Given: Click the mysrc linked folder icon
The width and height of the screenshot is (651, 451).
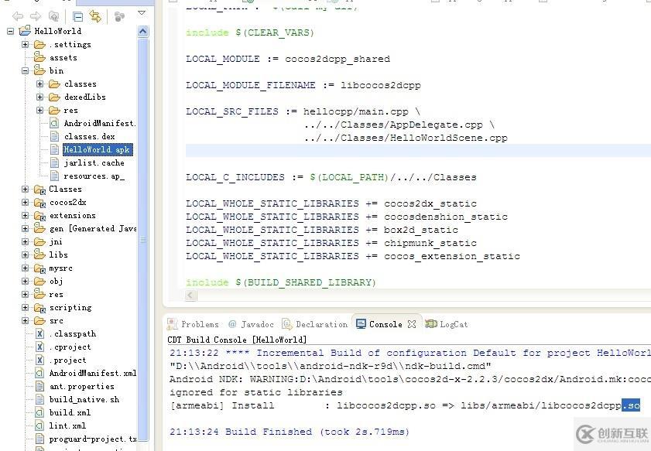Looking at the screenshot, I should (x=39, y=268).
